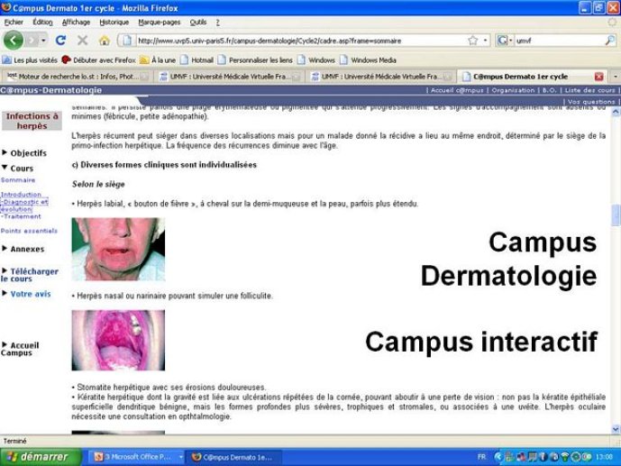Screen dimensions: 621x466
Task: Open the Hotmail bookmark
Action: 196,60
